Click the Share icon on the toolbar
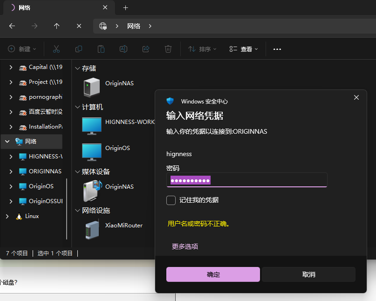The image size is (376, 301). (x=145, y=48)
